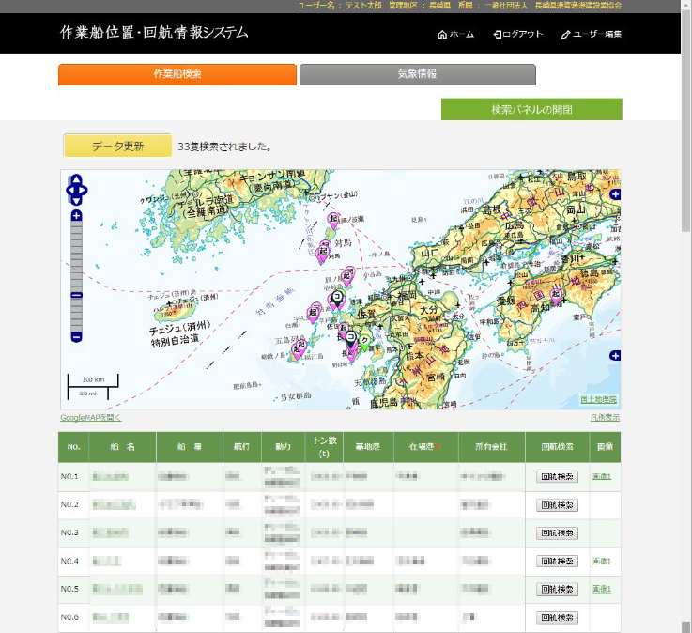Screen dimensions: 692x633
Task: Click the map zoom-in plus button
Action: pos(76,215)
